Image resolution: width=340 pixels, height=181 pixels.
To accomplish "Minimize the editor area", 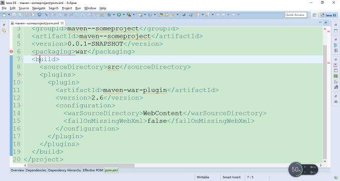I will point(320,22).
